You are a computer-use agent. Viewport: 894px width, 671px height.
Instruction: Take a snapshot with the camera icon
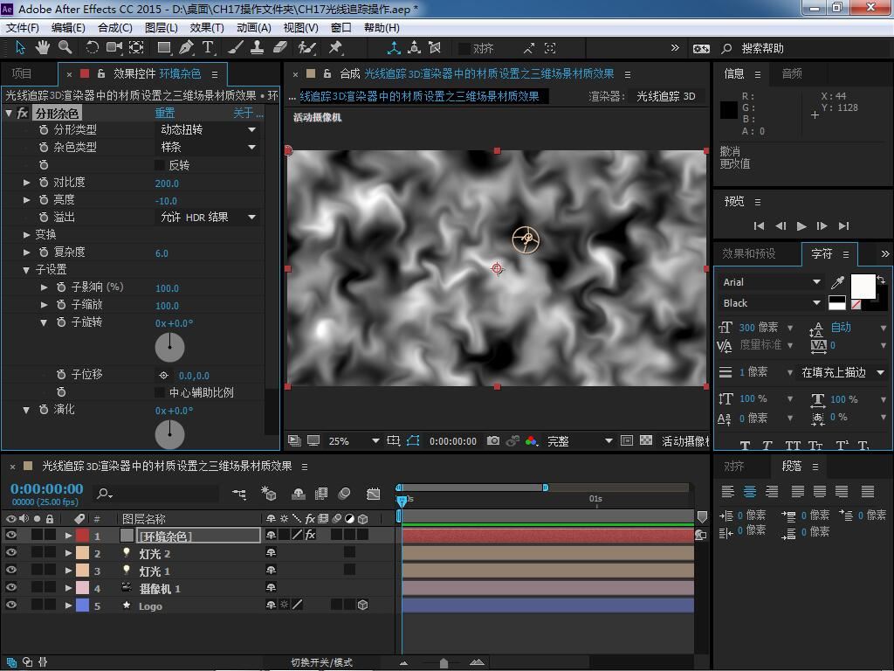tap(493, 441)
